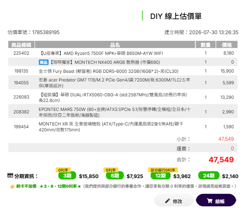Select the 6期 installment badge

tap(115, 175)
